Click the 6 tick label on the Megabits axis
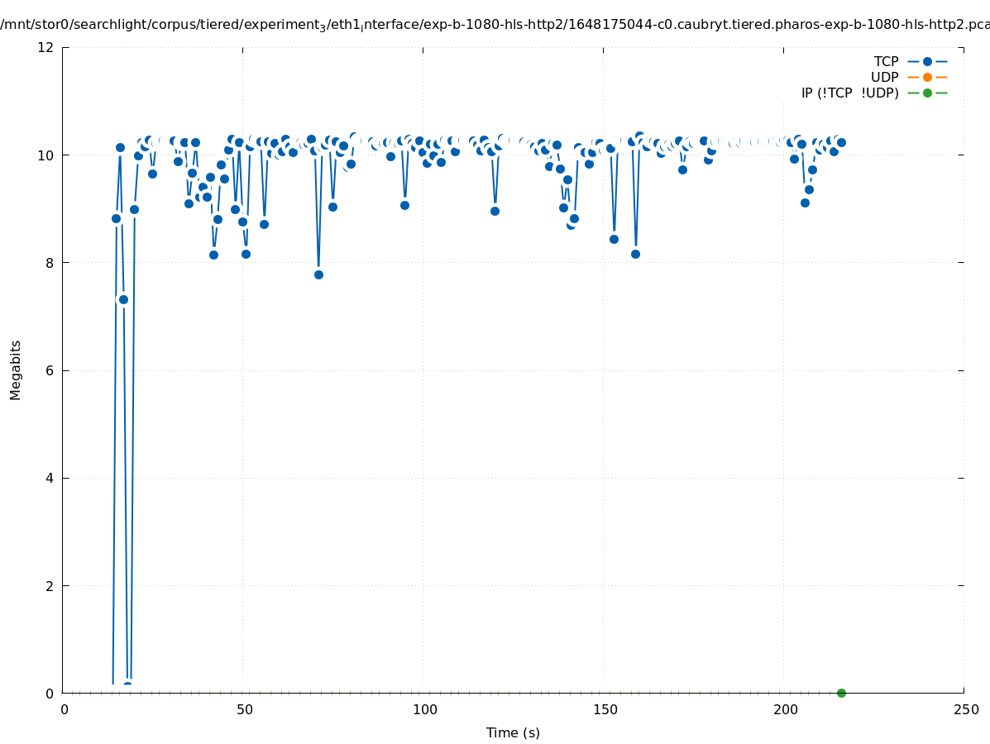The image size is (990, 744). point(50,370)
